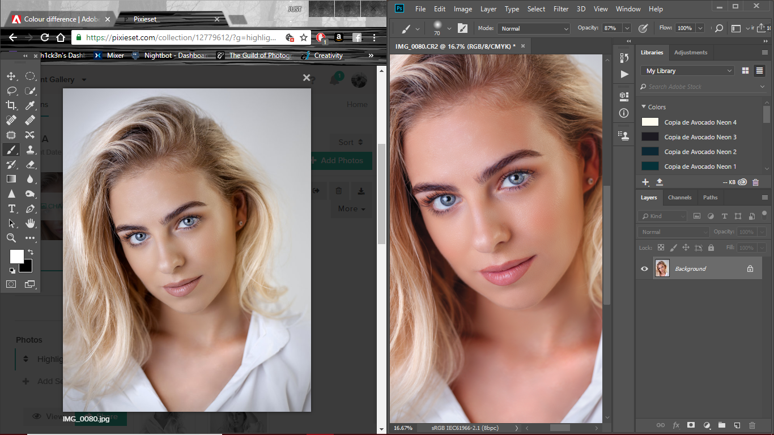Open the Info panel icon
The image size is (774, 435).
[624, 113]
